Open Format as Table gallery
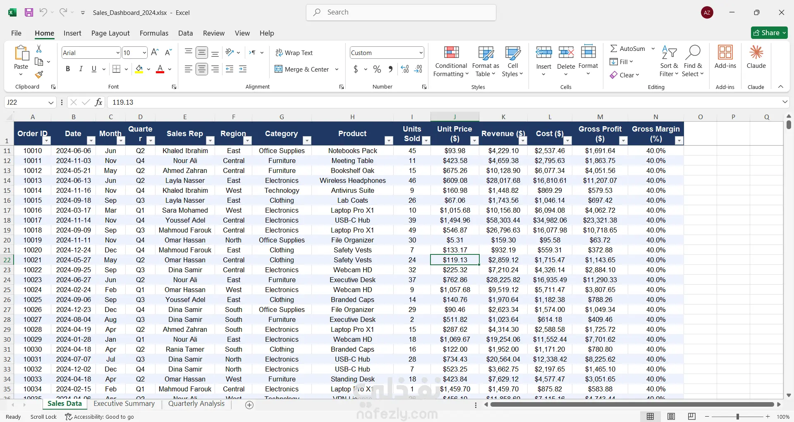 pos(485,61)
